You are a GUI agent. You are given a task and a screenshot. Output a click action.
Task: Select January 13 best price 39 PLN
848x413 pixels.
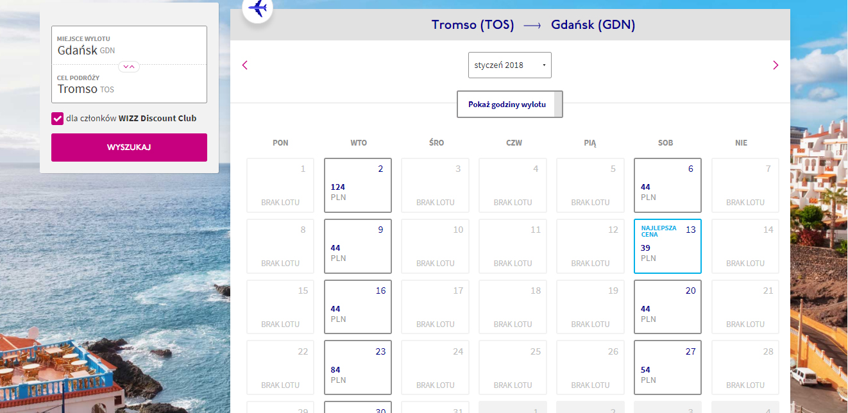coord(667,246)
